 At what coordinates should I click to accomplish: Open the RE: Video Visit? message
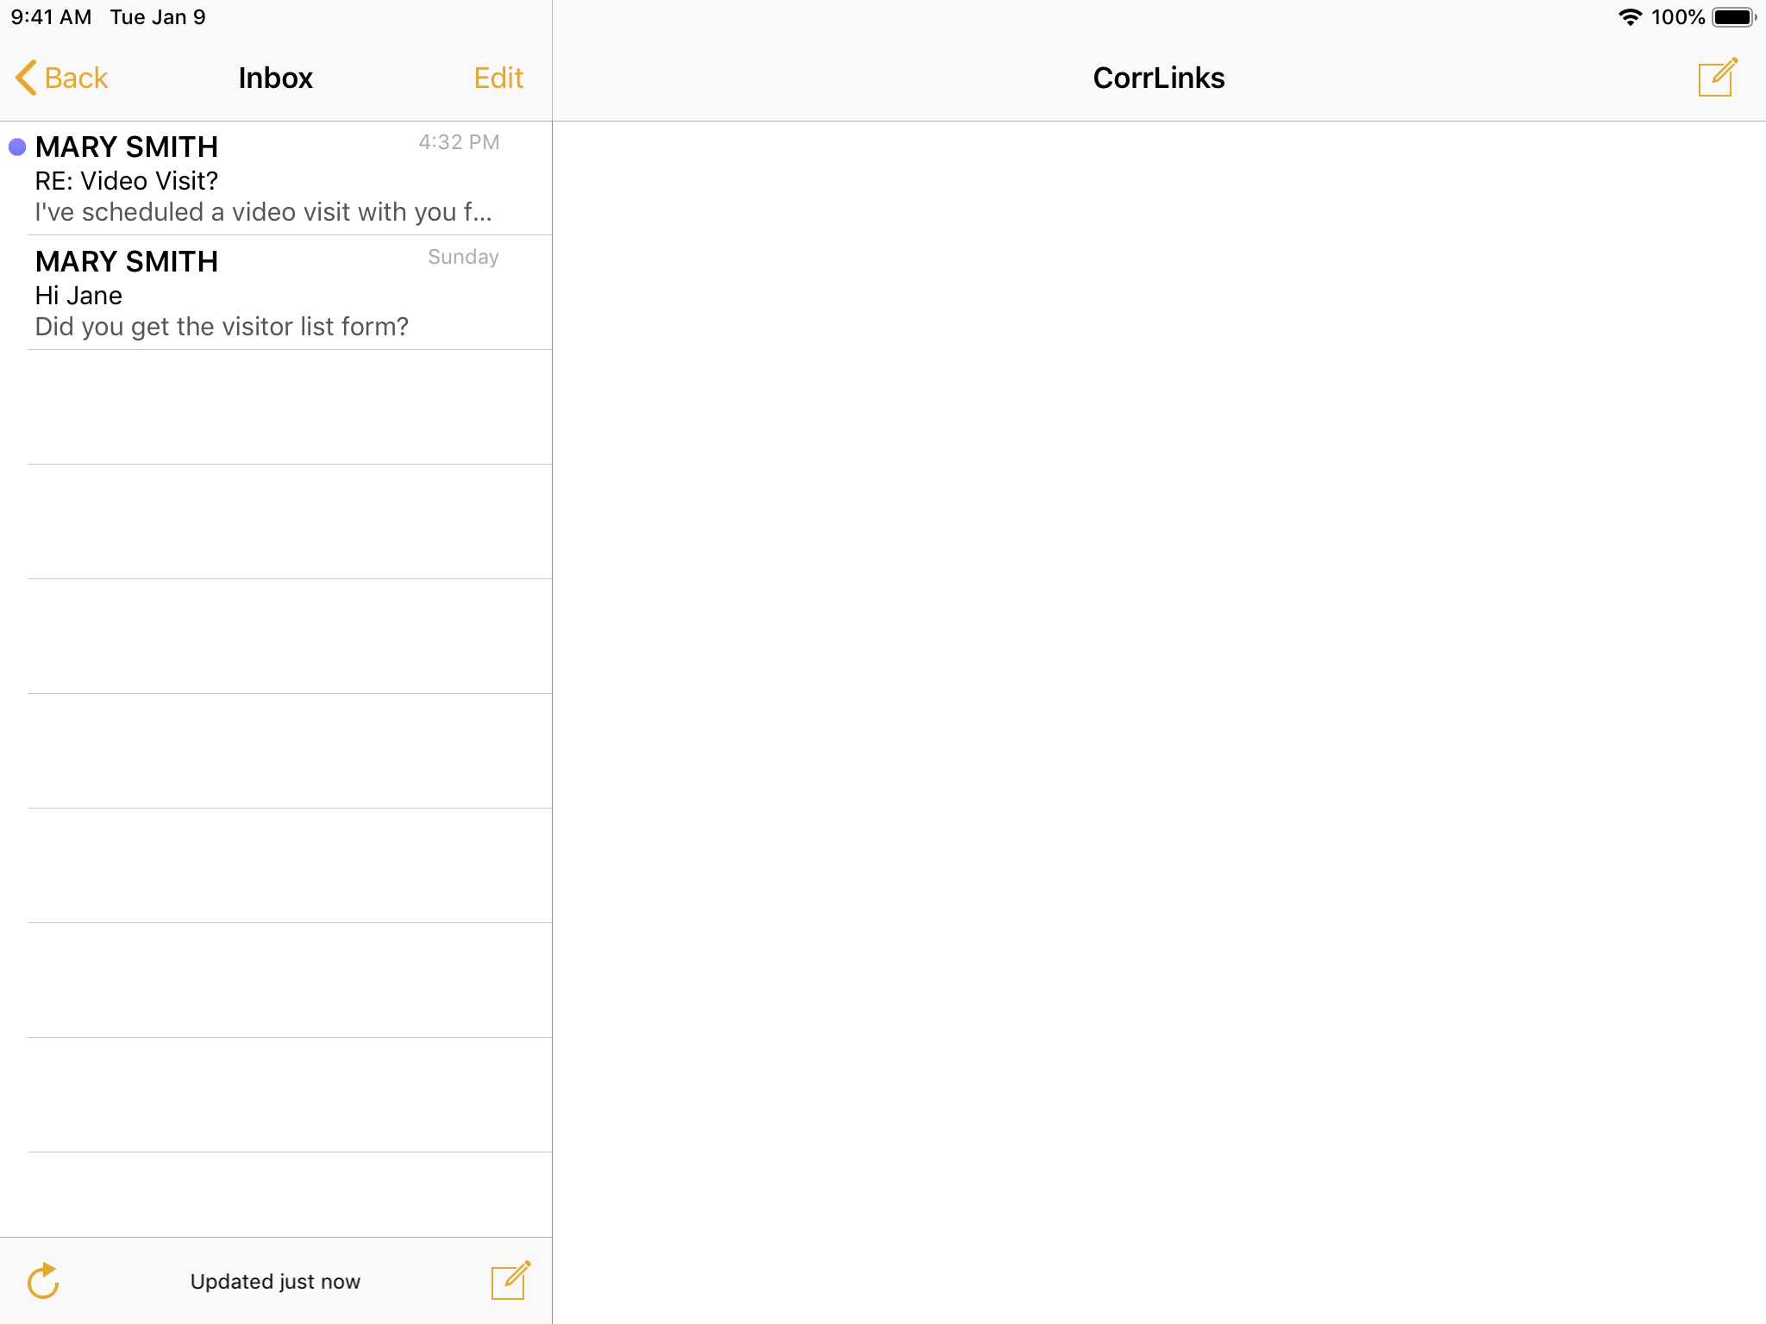tap(276, 178)
